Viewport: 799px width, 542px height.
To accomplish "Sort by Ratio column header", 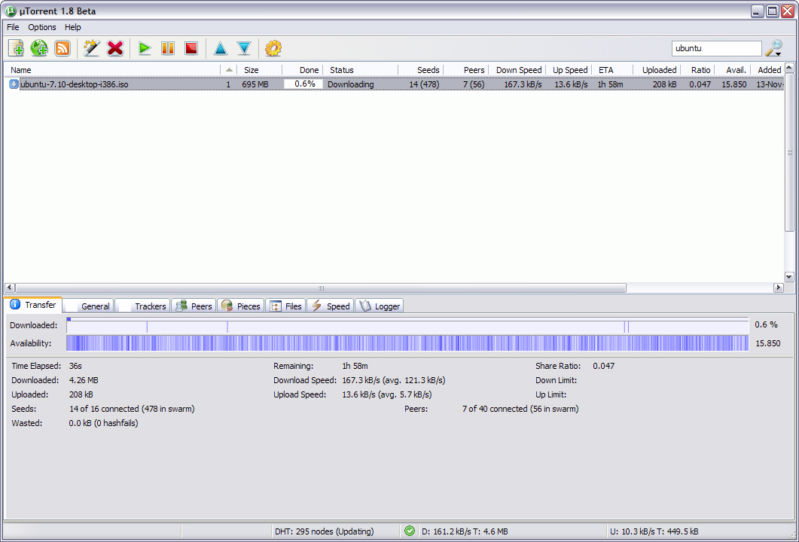I will pyautogui.click(x=697, y=70).
